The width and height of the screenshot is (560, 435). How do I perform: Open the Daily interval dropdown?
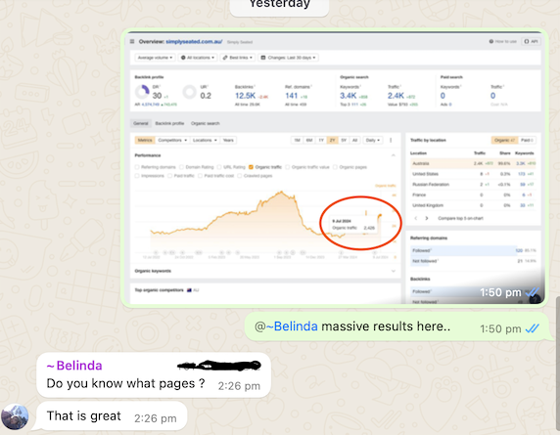pyautogui.click(x=373, y=140)
